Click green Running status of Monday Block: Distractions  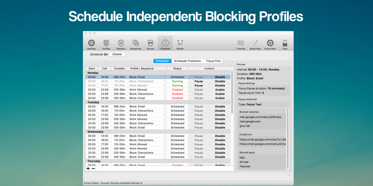177,81
